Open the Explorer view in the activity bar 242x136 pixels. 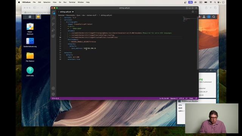(53, 13)
